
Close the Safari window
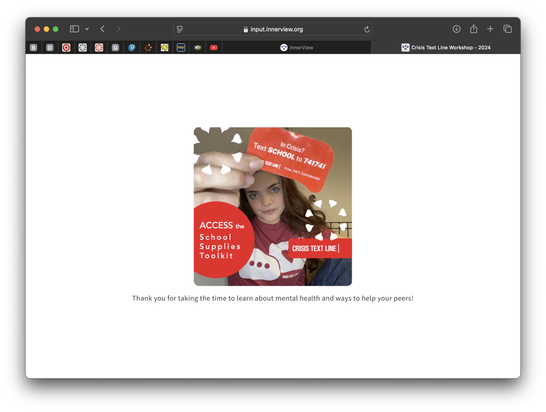click(x=37, y=29)
